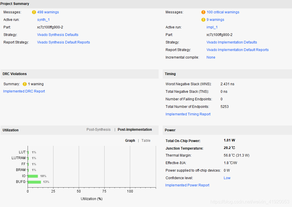Open Vivado Implementation Defaults strategy
The width and height of the screenshot is (292, 207).
(232, 42)
